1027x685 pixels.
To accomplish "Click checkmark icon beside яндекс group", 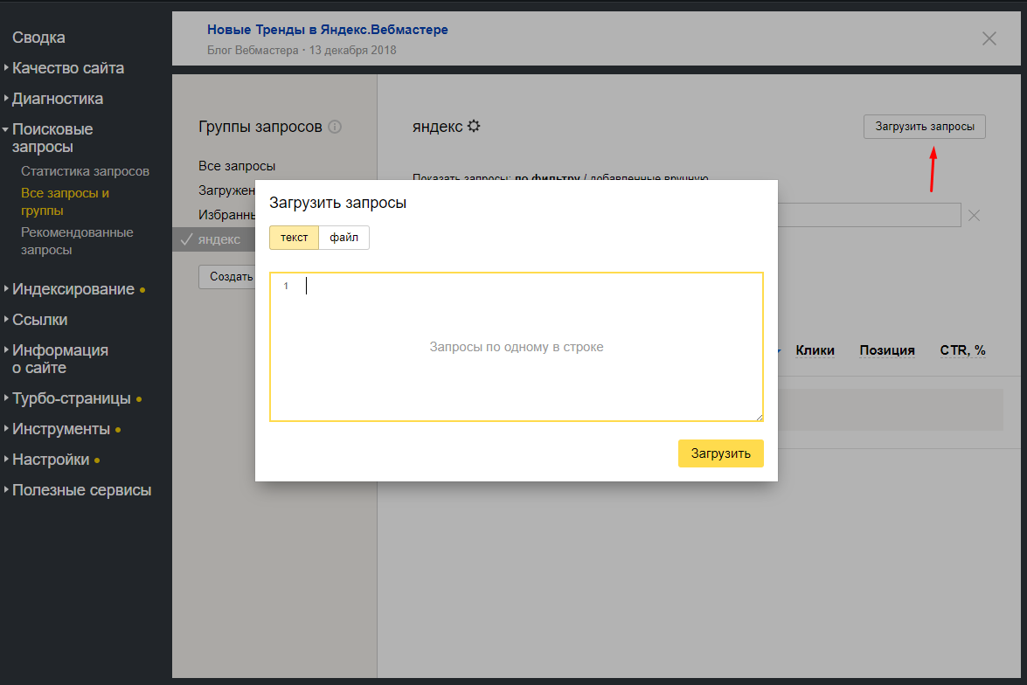I will coord(186,239).
